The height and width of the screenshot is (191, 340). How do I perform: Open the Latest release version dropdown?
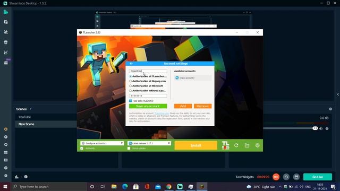tap(149, 143)
